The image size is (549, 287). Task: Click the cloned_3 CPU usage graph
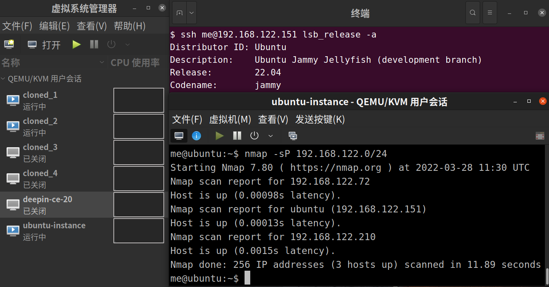click(139, 152)
